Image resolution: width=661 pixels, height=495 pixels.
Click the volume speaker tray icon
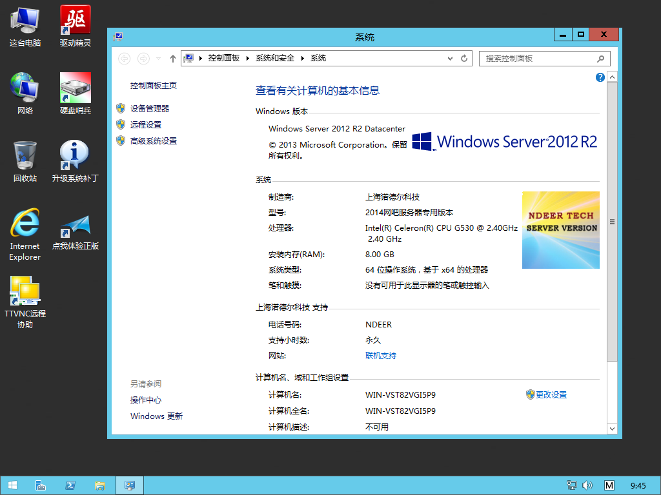pyautogui.click(x=587, y=485)
